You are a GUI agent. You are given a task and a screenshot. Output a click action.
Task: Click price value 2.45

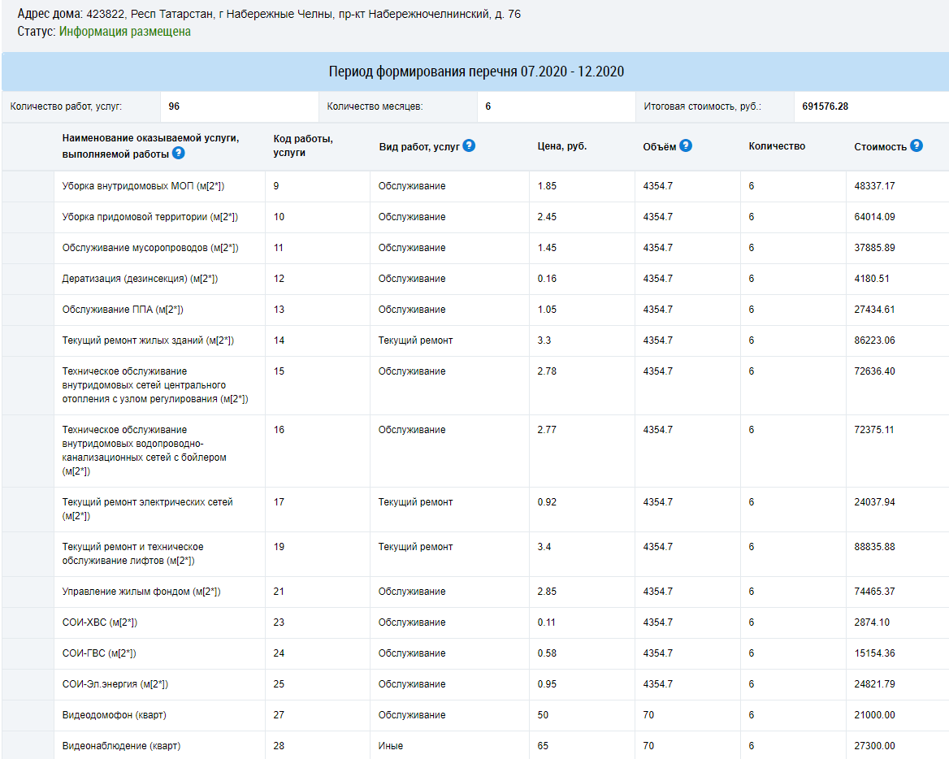click(547, 217)
